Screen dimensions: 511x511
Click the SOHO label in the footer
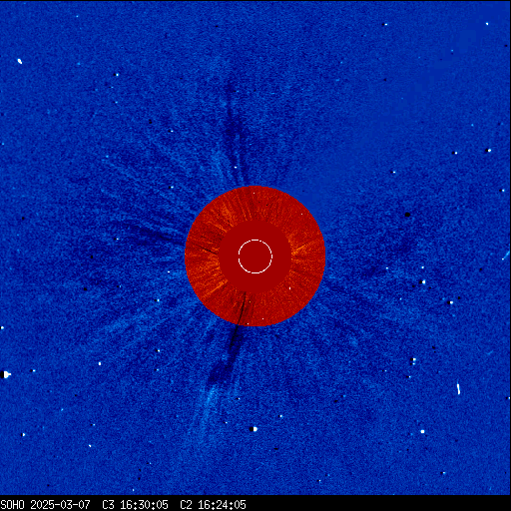pos(13,505)
